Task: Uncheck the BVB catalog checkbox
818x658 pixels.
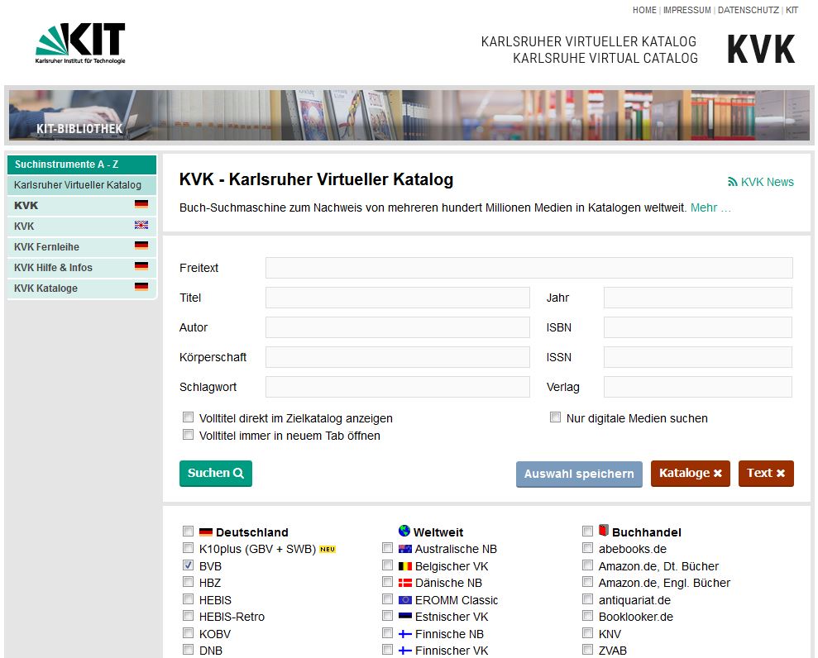Action: [188, 565]
